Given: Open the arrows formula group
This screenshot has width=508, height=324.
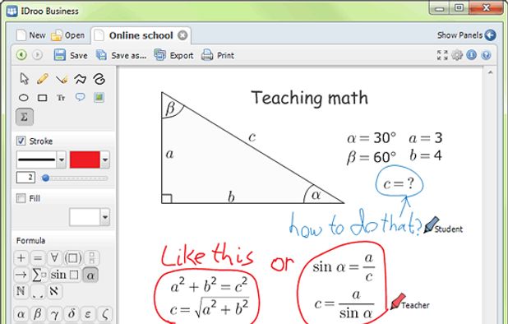Looking at the screenshot, I should pyautogui.click(x=21, y=275).
